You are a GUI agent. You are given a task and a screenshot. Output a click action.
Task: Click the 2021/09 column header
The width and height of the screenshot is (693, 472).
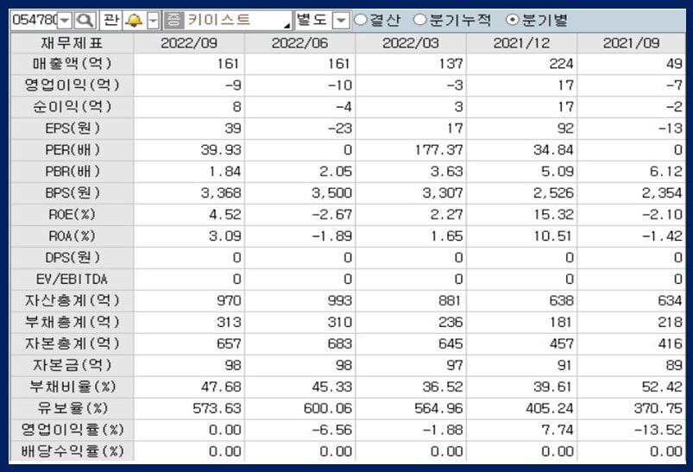click(632, 43)
